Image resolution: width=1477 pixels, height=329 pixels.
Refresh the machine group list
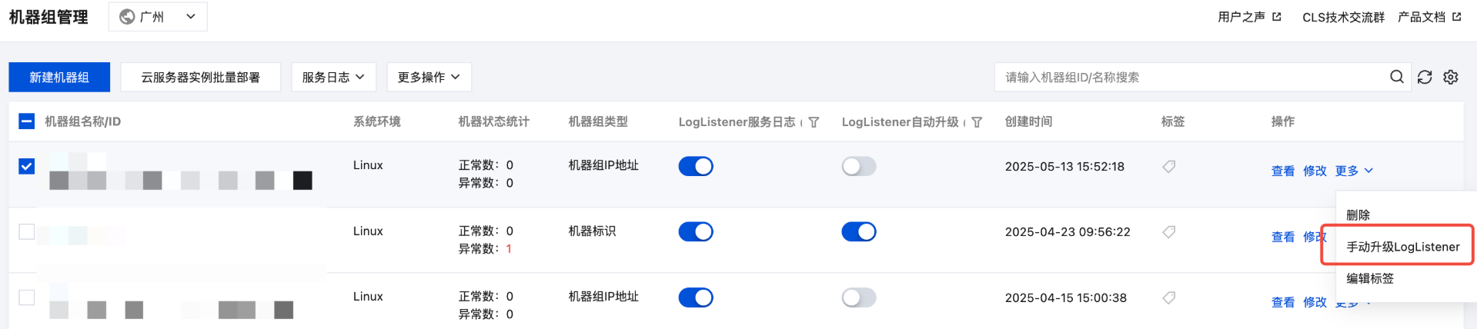1425,77
